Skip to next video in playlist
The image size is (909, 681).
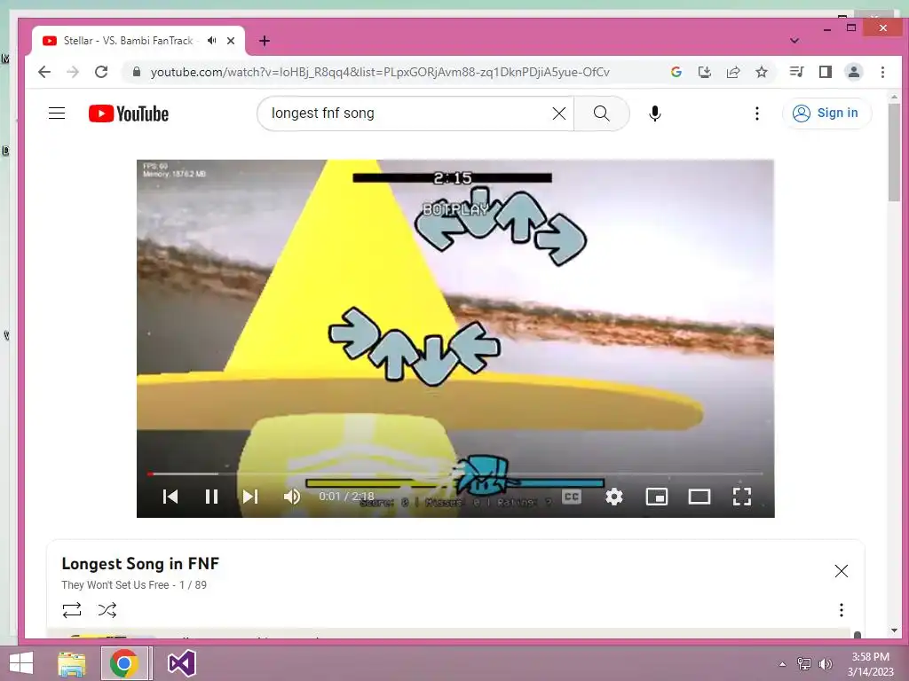[x=250, y=497]
